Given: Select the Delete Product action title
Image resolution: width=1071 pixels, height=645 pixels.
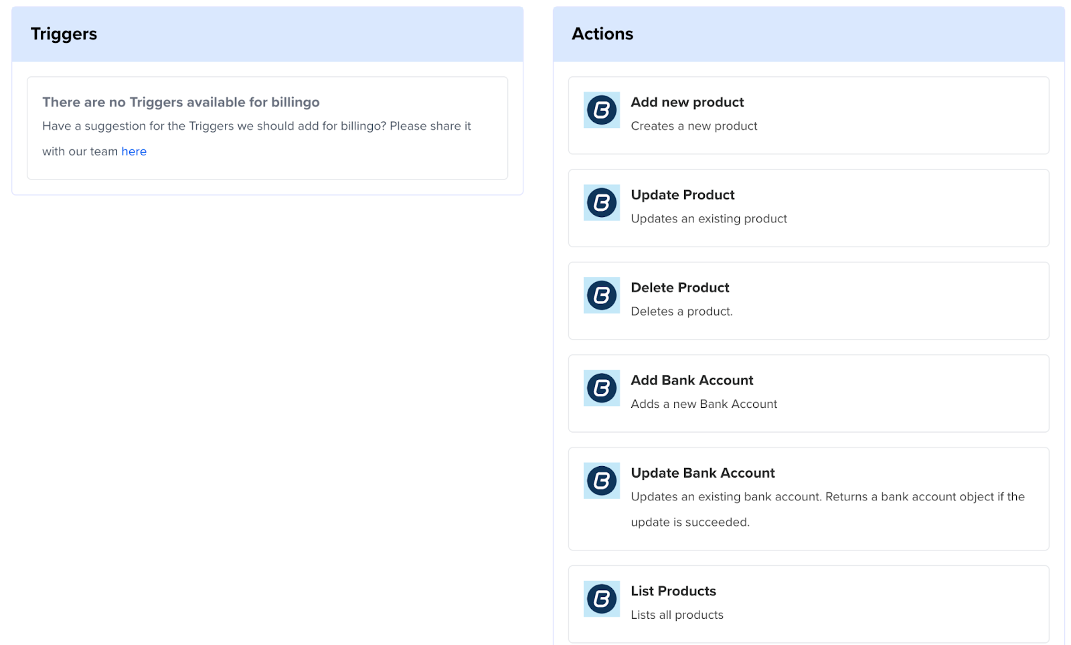Looking at the screenshot, I should pos(679,287).
